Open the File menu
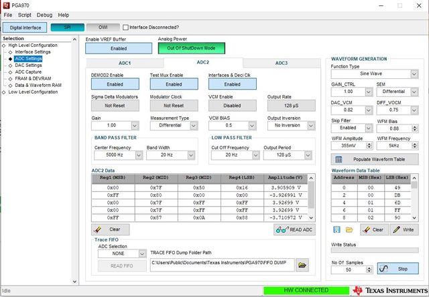 pos(7,15)
